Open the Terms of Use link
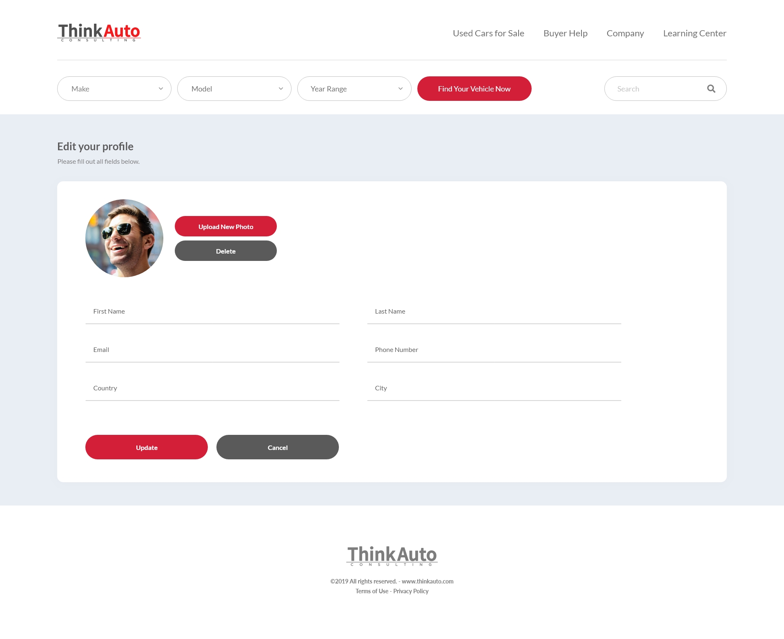 pyautogui.click(x=372, y=591)
